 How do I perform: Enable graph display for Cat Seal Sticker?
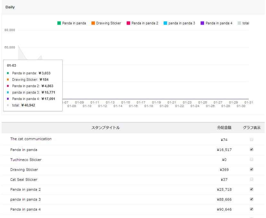(x=252, y=179)
